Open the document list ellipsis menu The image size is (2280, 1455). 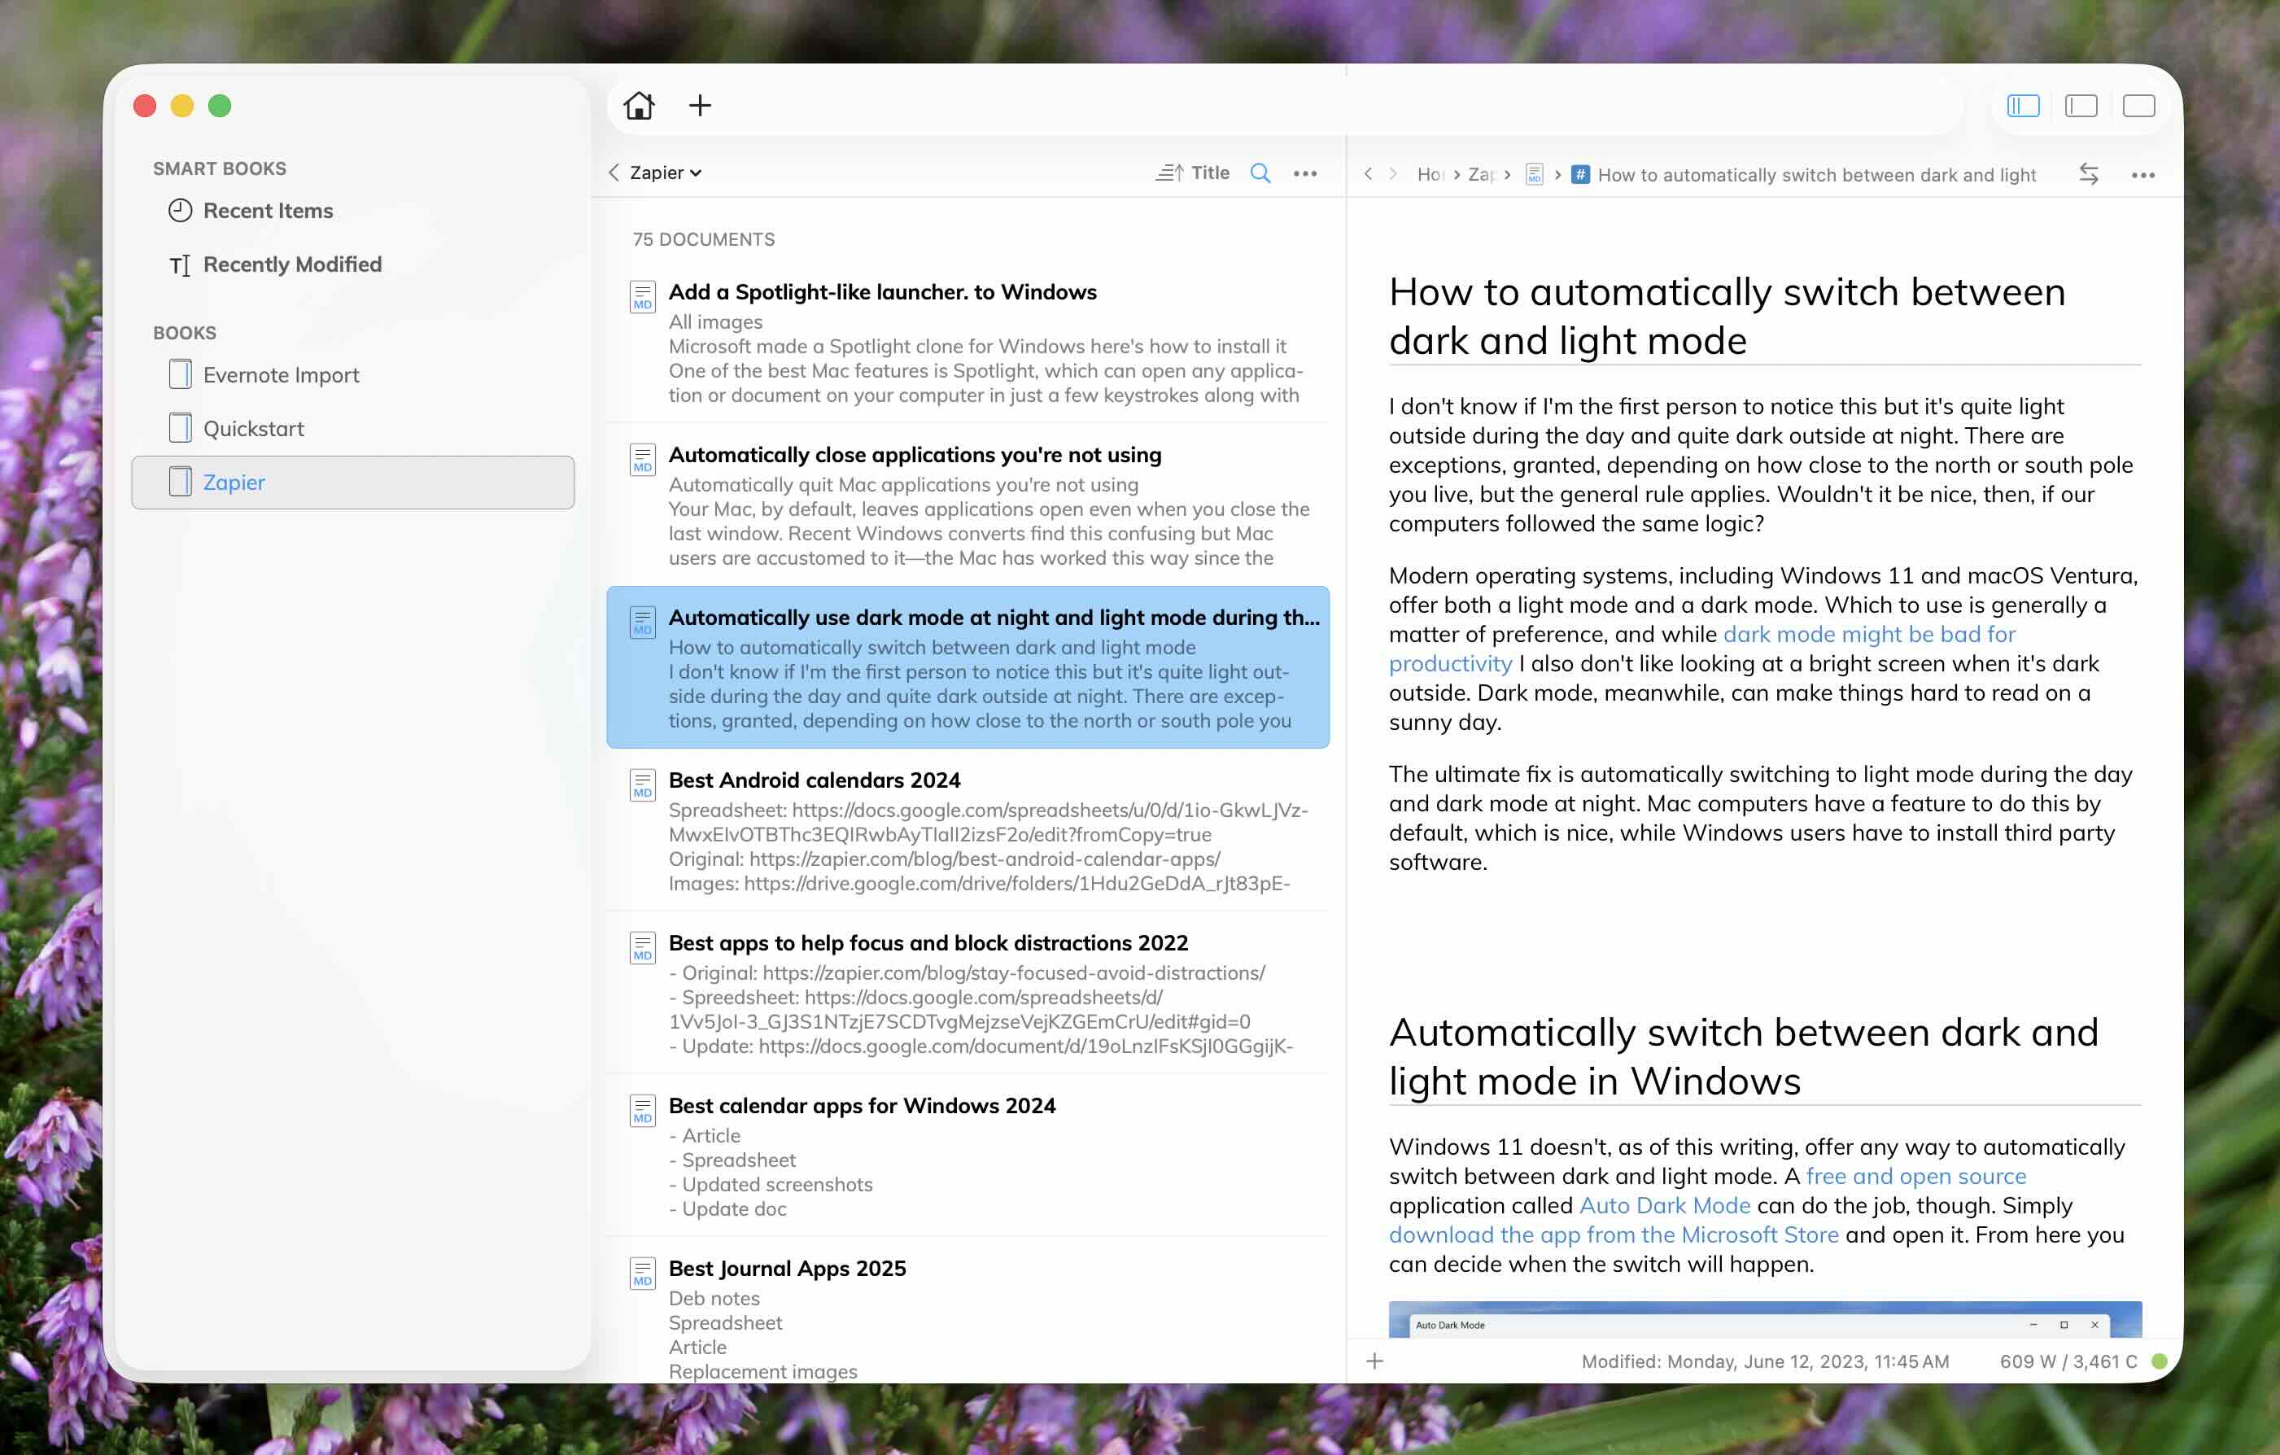pyautogui.click(x=1304, y=173)
